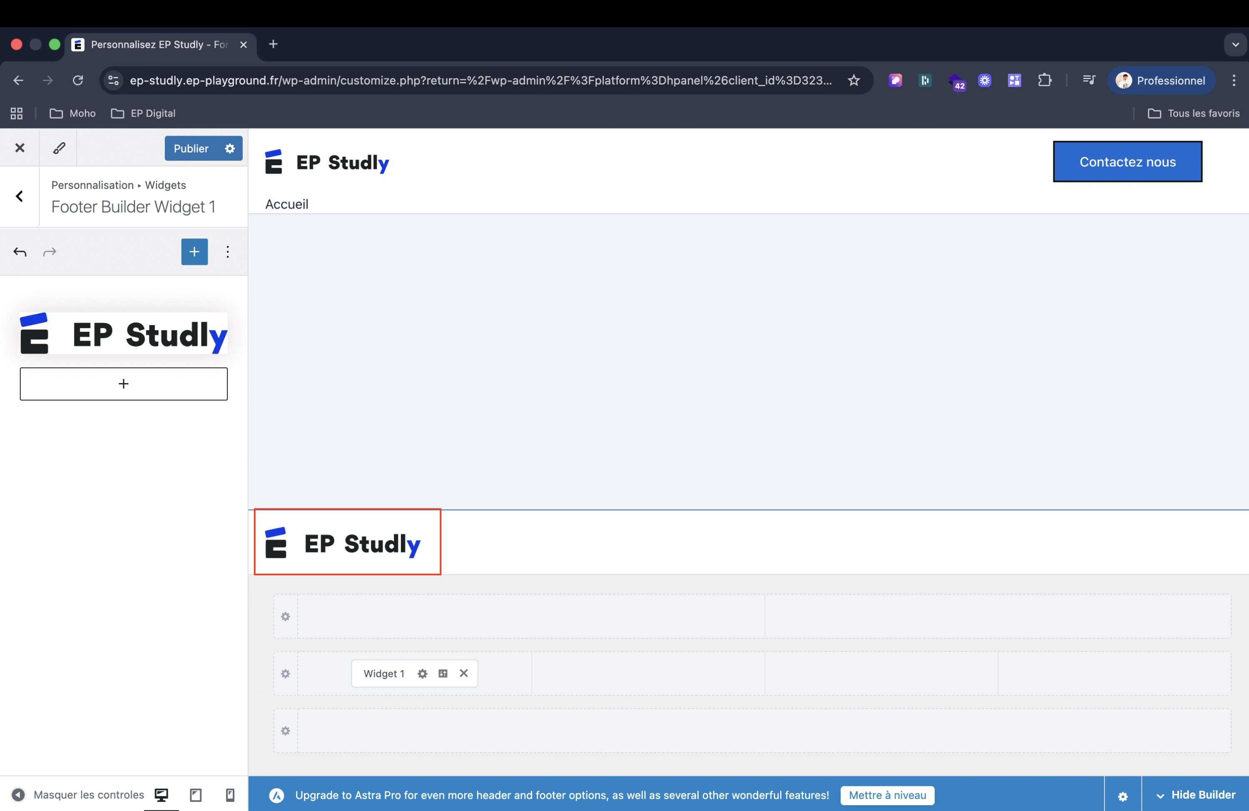The width and height of the screenshot is (1249, 811).
Task: Toggle Masquer les controles
Action: coord(78,795)
